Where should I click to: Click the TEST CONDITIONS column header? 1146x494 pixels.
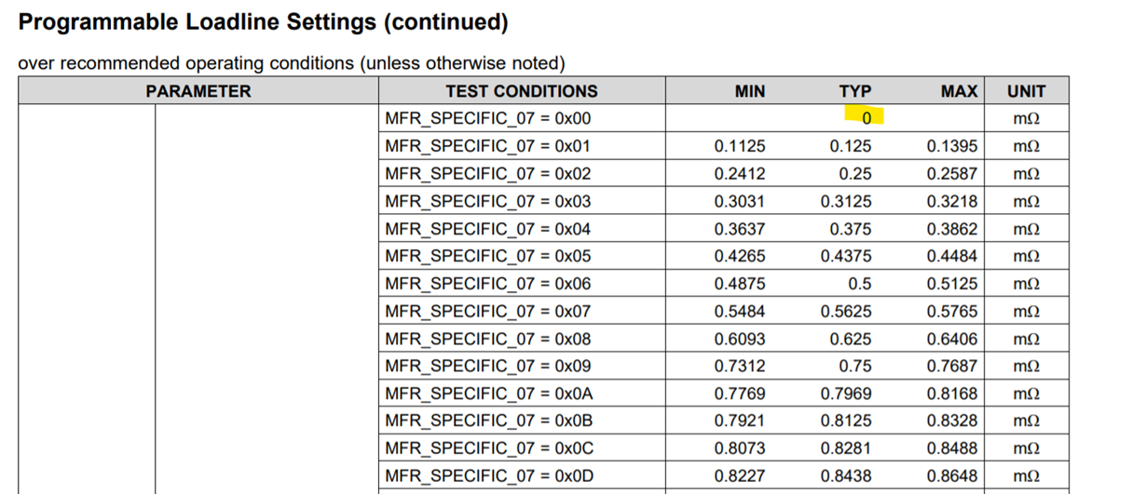click(522, 91)
